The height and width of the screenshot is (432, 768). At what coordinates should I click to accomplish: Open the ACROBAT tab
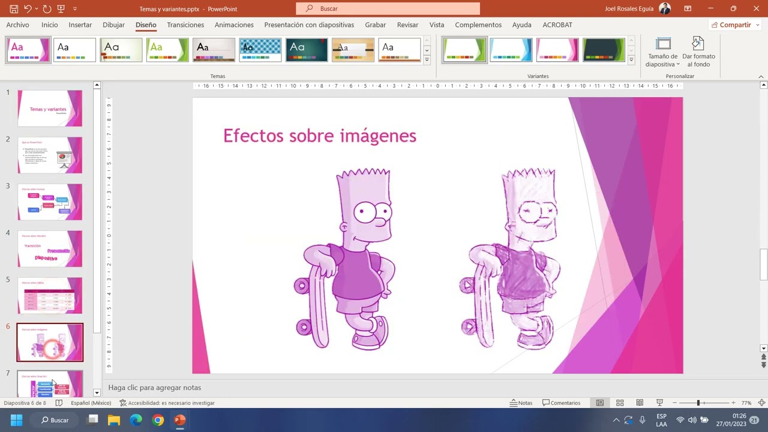[x=557, y=25]
